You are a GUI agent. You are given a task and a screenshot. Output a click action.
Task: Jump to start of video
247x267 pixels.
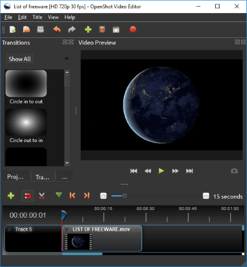click(x=134, y=171)
